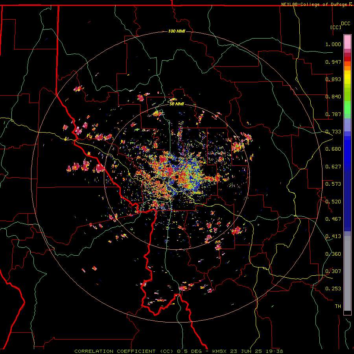Select the DCC label above the color scale
This screenshot has height=354, width=354.
[346, 24]
